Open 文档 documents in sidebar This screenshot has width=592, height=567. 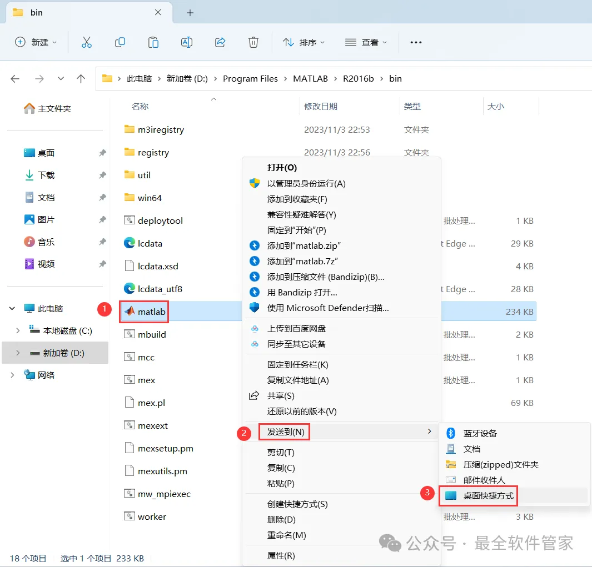39,197
